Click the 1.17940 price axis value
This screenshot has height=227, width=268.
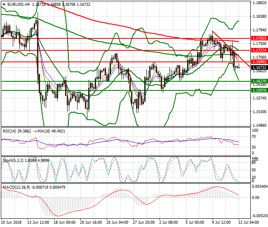pos(259,30)
